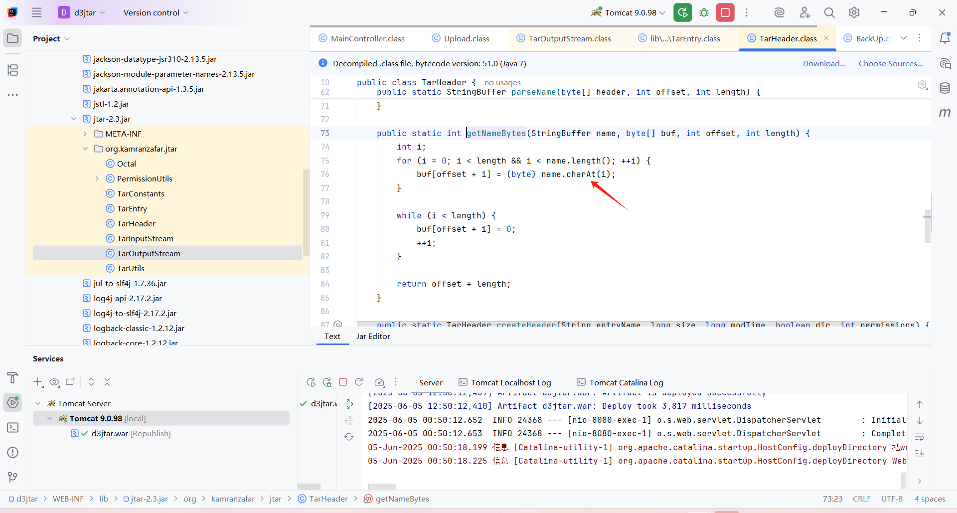Open the Git branch tool window
Image resolution: width=957 pixels, height=513 pixels.
click(x=13, y=477)
